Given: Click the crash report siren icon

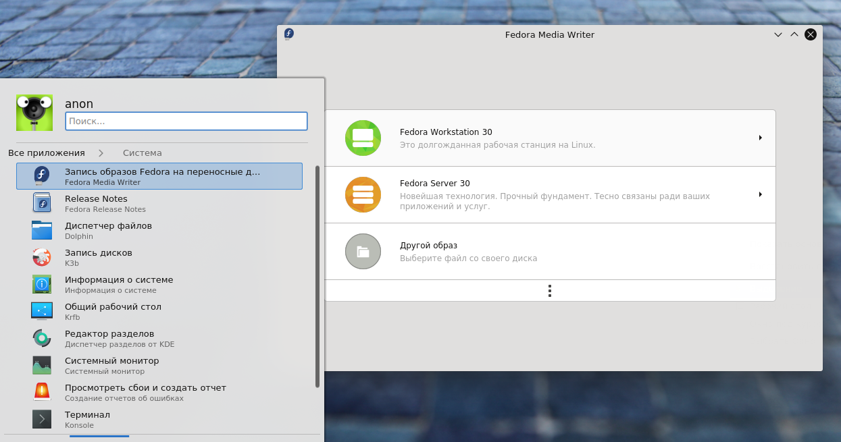Looking at the screenshot, I should pos(42,392).
